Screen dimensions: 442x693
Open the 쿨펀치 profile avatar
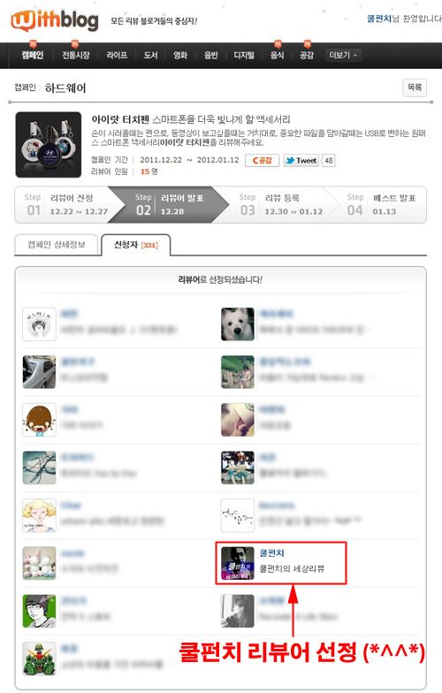[x=238, y=563]
